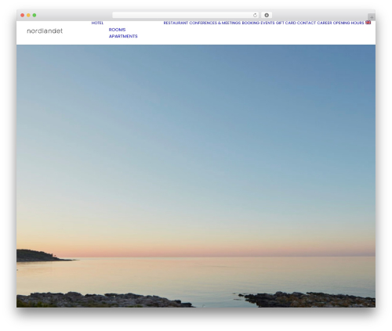Select APARTMENTS in the hotel submenu
This screenshot has width=392, height=331.
[123, 36]
